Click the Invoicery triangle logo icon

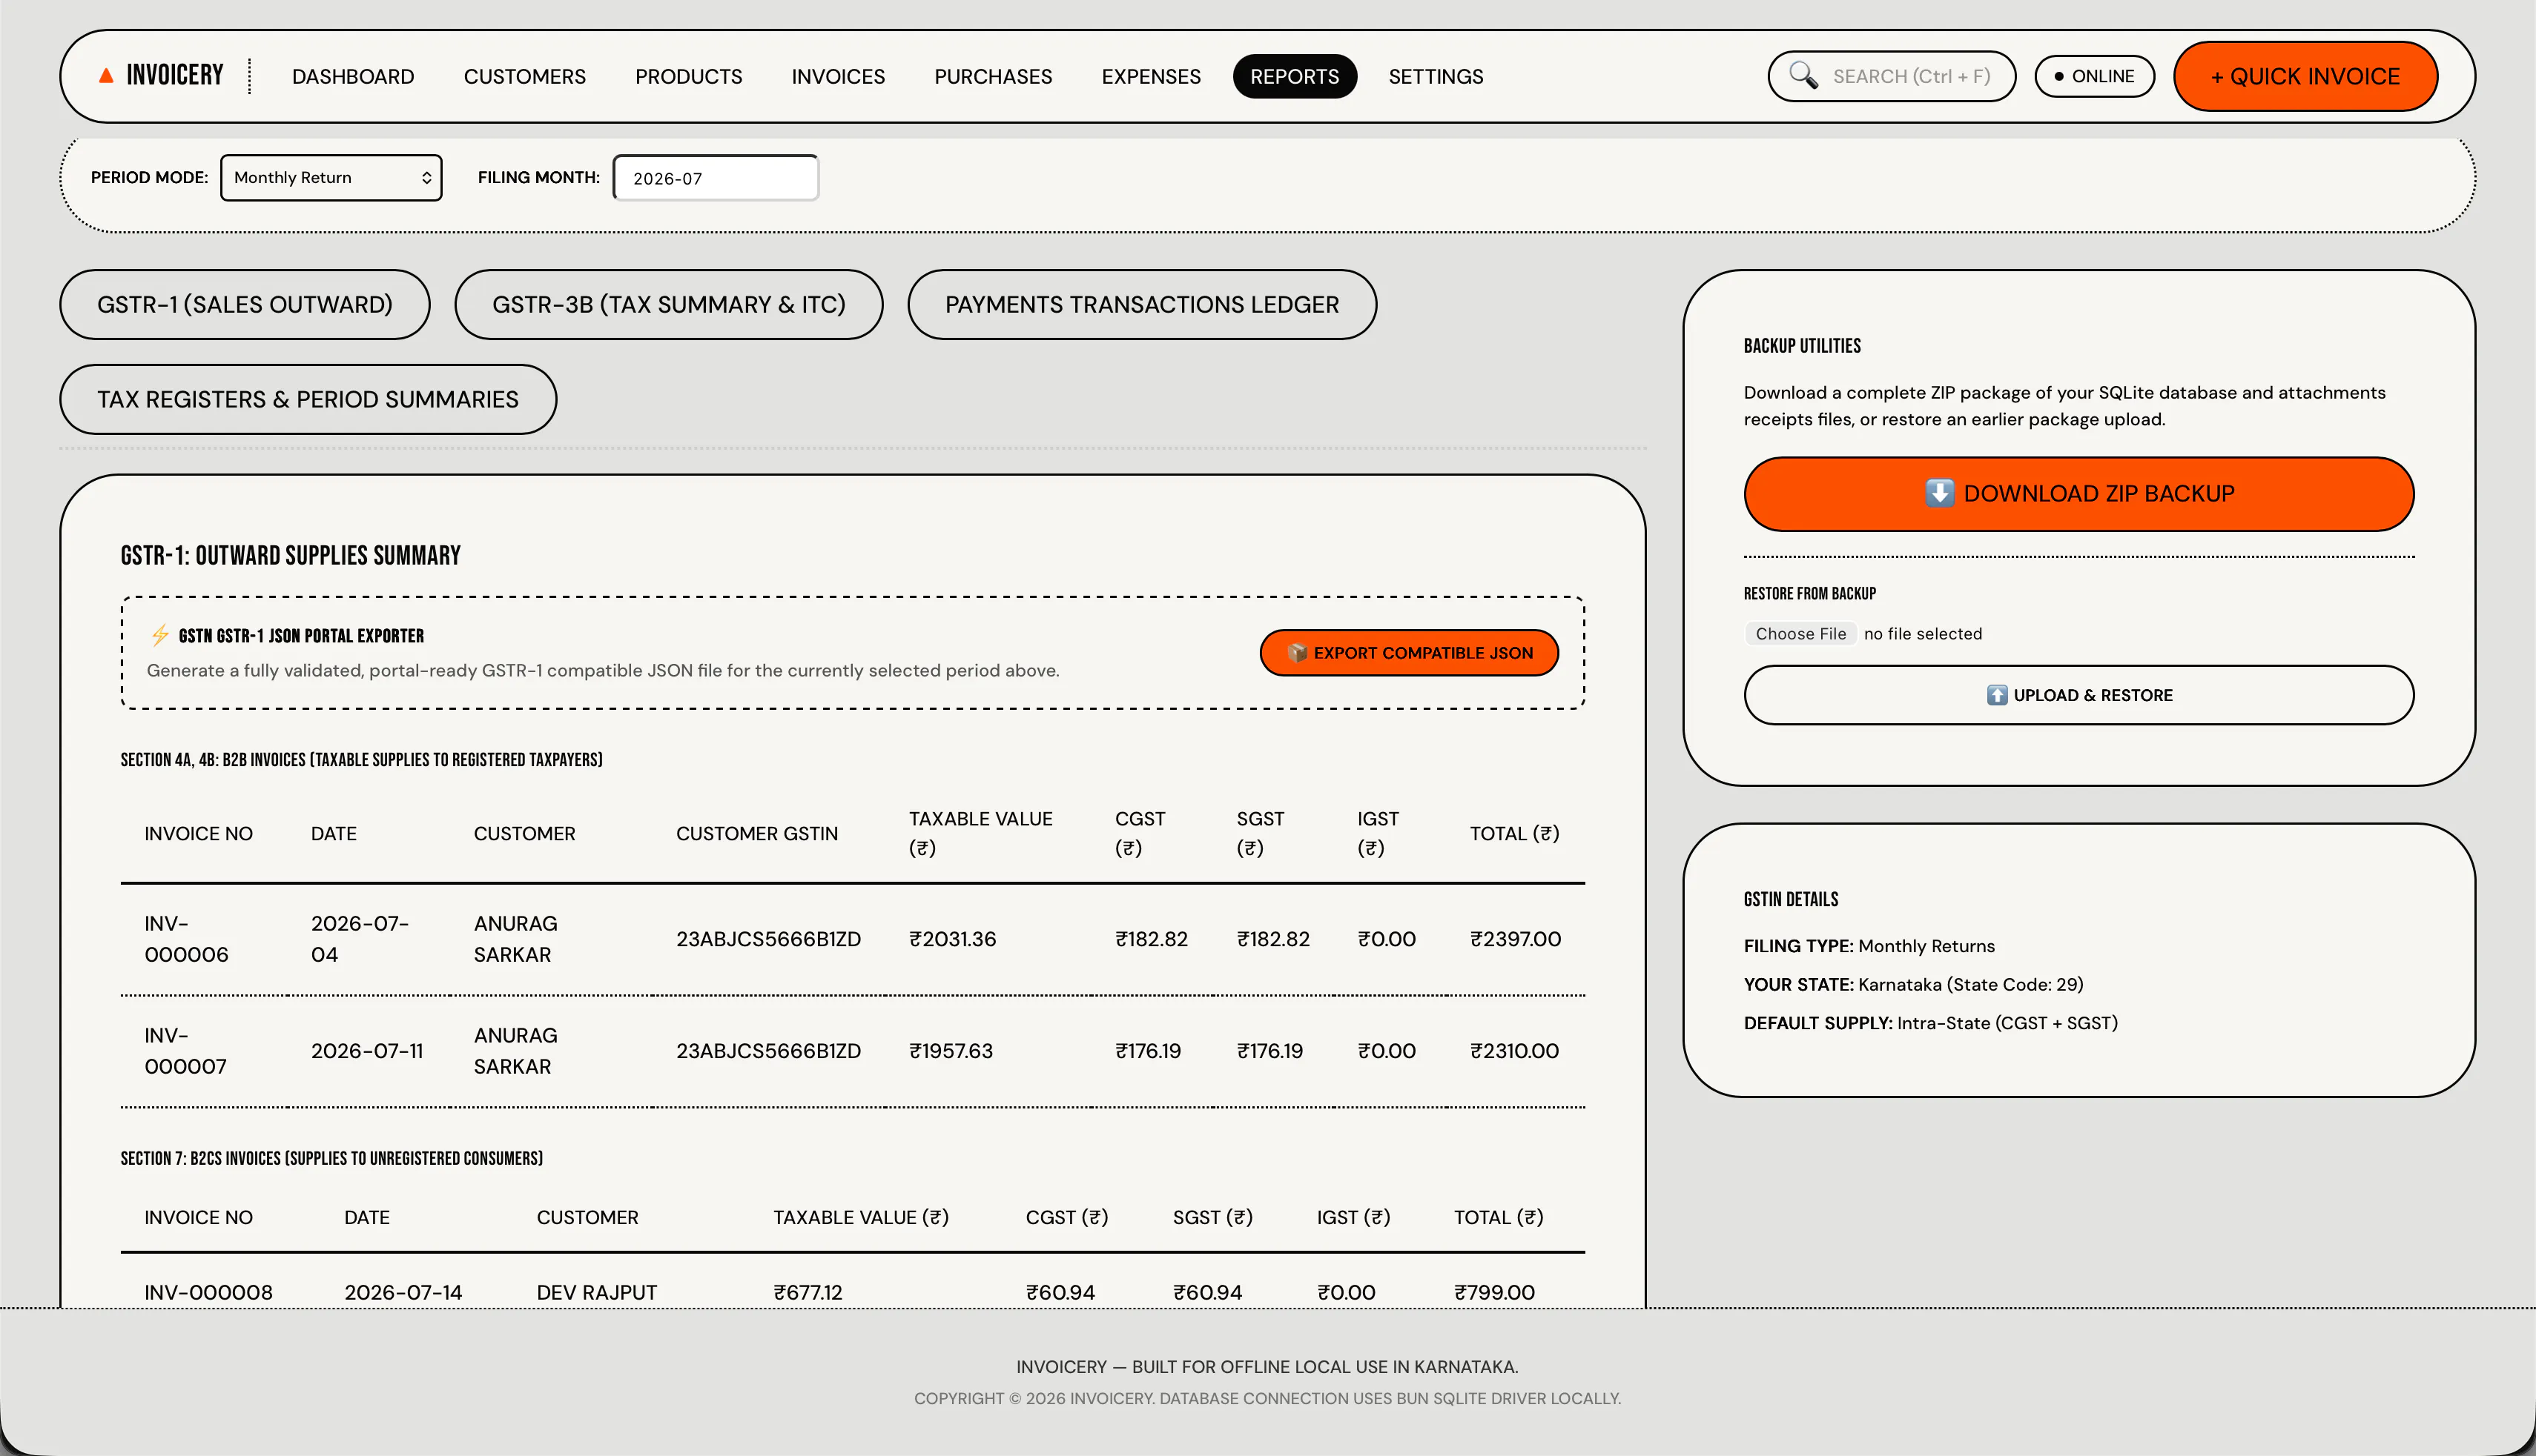pos(106,76)
